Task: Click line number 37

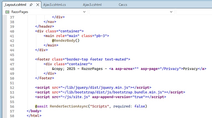Action: tap(12, 17)
